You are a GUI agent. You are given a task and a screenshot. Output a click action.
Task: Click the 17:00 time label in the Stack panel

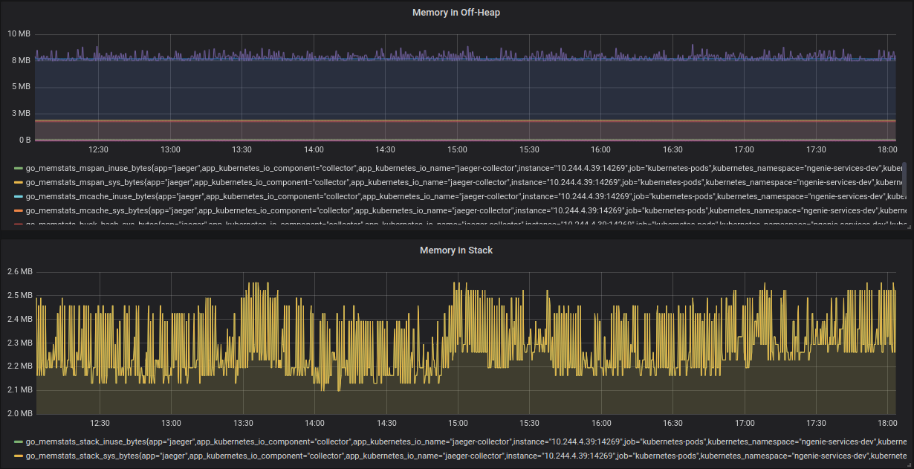click(744, 423)
